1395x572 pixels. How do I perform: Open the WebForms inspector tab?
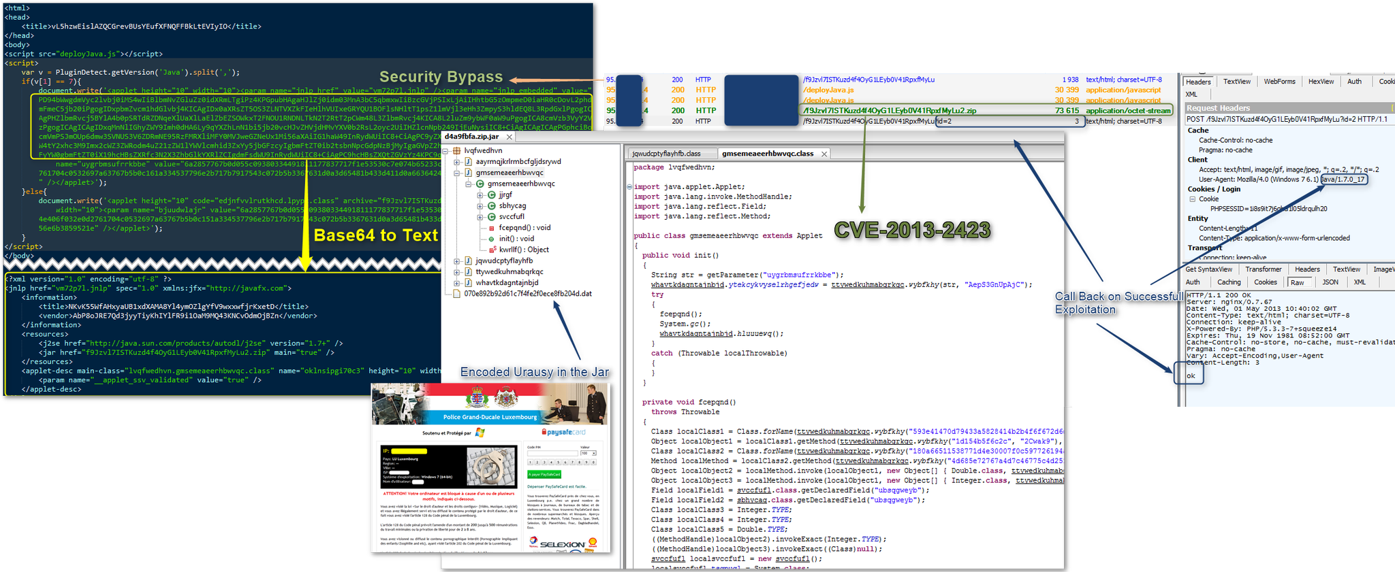(1279, 82)
